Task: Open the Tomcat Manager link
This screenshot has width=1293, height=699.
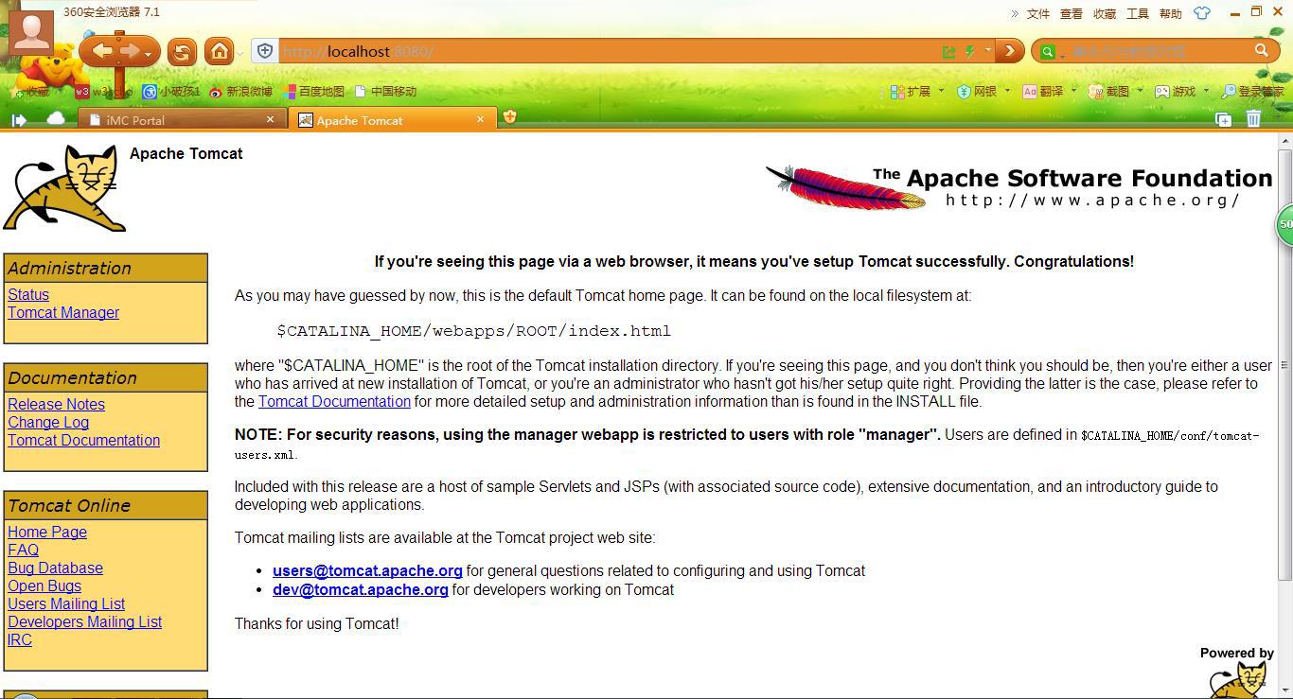Action: (63, 312)
